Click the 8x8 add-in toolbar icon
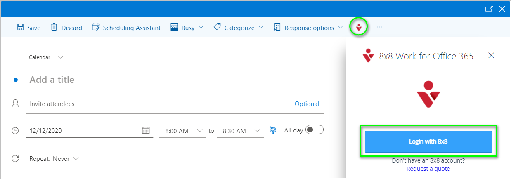 pos(359,28)
